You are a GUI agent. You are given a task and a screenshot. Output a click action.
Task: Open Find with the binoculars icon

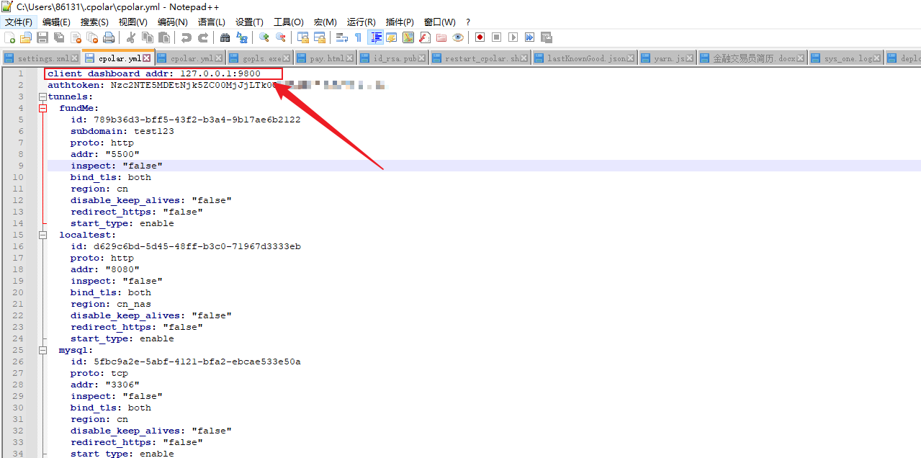[x=225, y=37]
